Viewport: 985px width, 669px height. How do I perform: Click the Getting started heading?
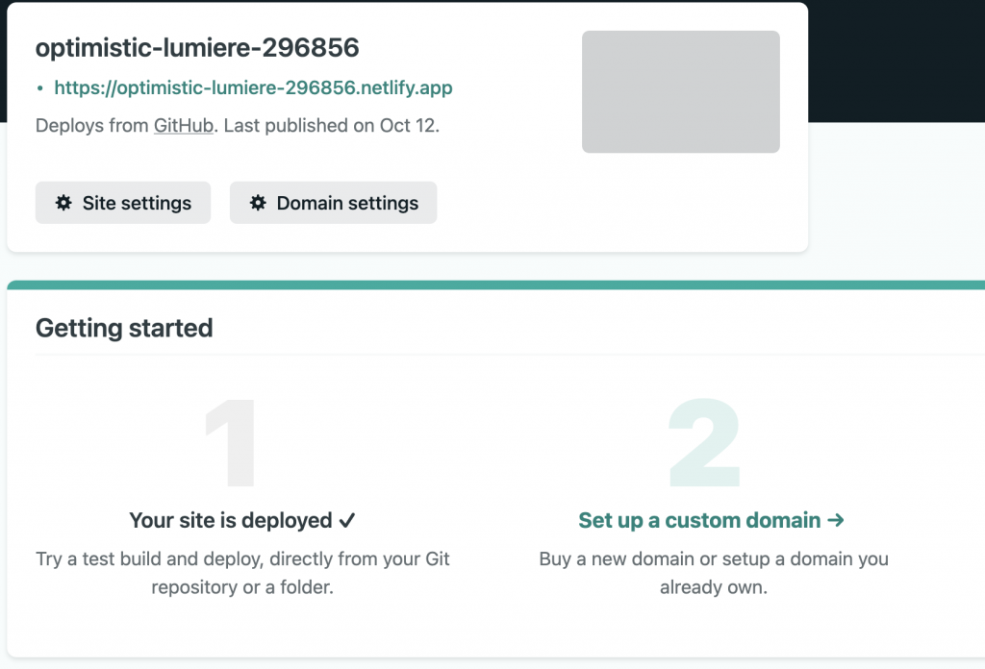click(124, 328)
